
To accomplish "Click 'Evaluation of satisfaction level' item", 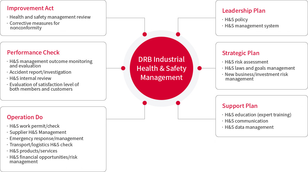I will coord(44,87).
